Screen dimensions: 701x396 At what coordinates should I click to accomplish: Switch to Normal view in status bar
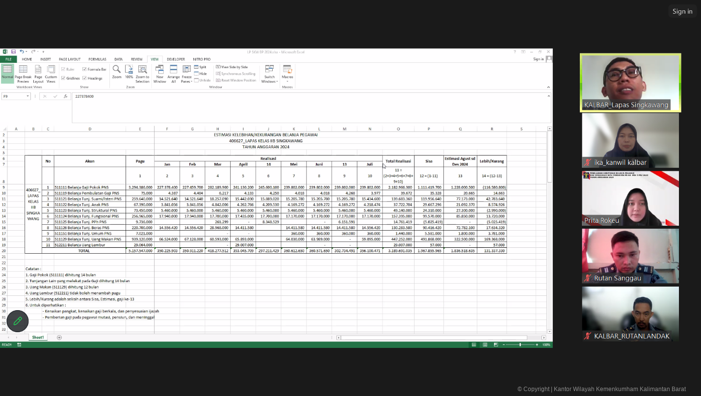click(474, 345)
